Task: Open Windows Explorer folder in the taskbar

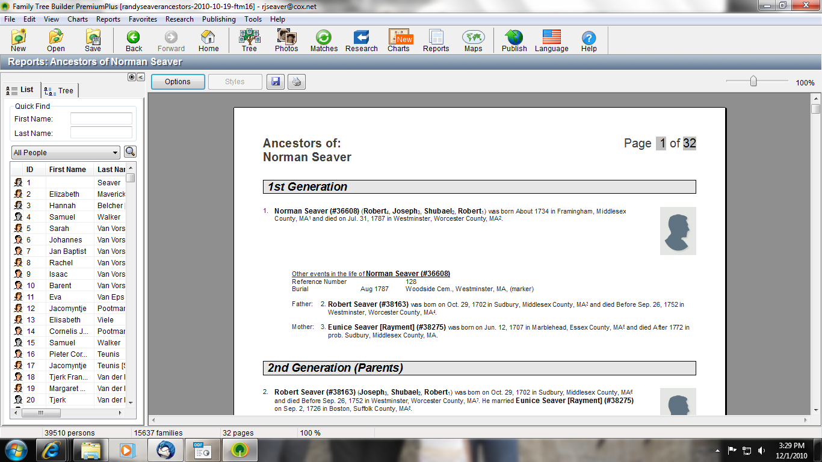Action: tap(91, 450)
